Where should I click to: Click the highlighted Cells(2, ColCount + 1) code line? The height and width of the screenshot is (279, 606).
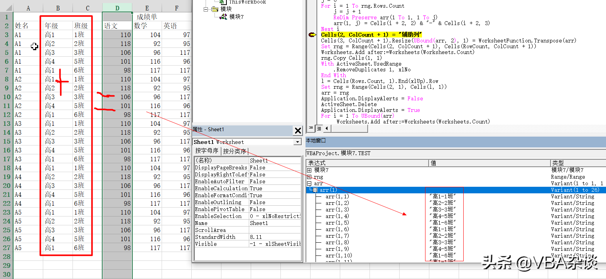pos(371,35)
